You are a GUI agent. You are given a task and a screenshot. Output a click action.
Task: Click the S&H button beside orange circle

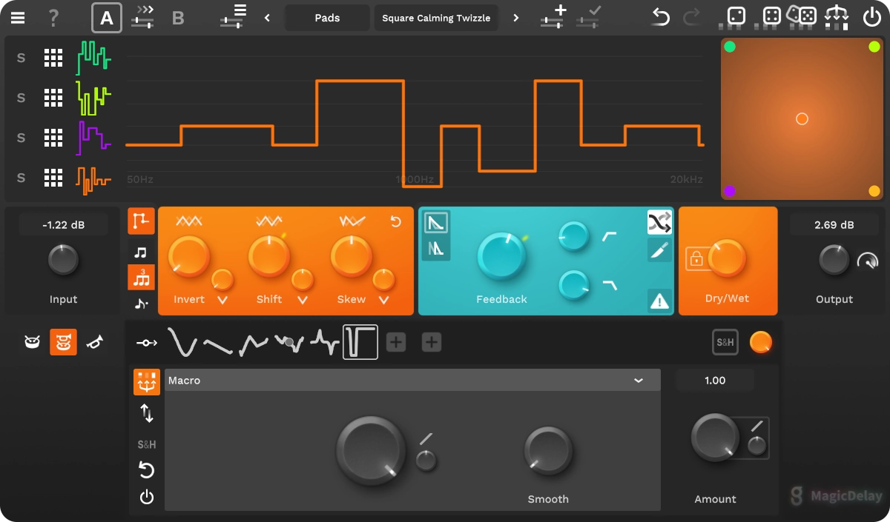[x=725, y=342]
